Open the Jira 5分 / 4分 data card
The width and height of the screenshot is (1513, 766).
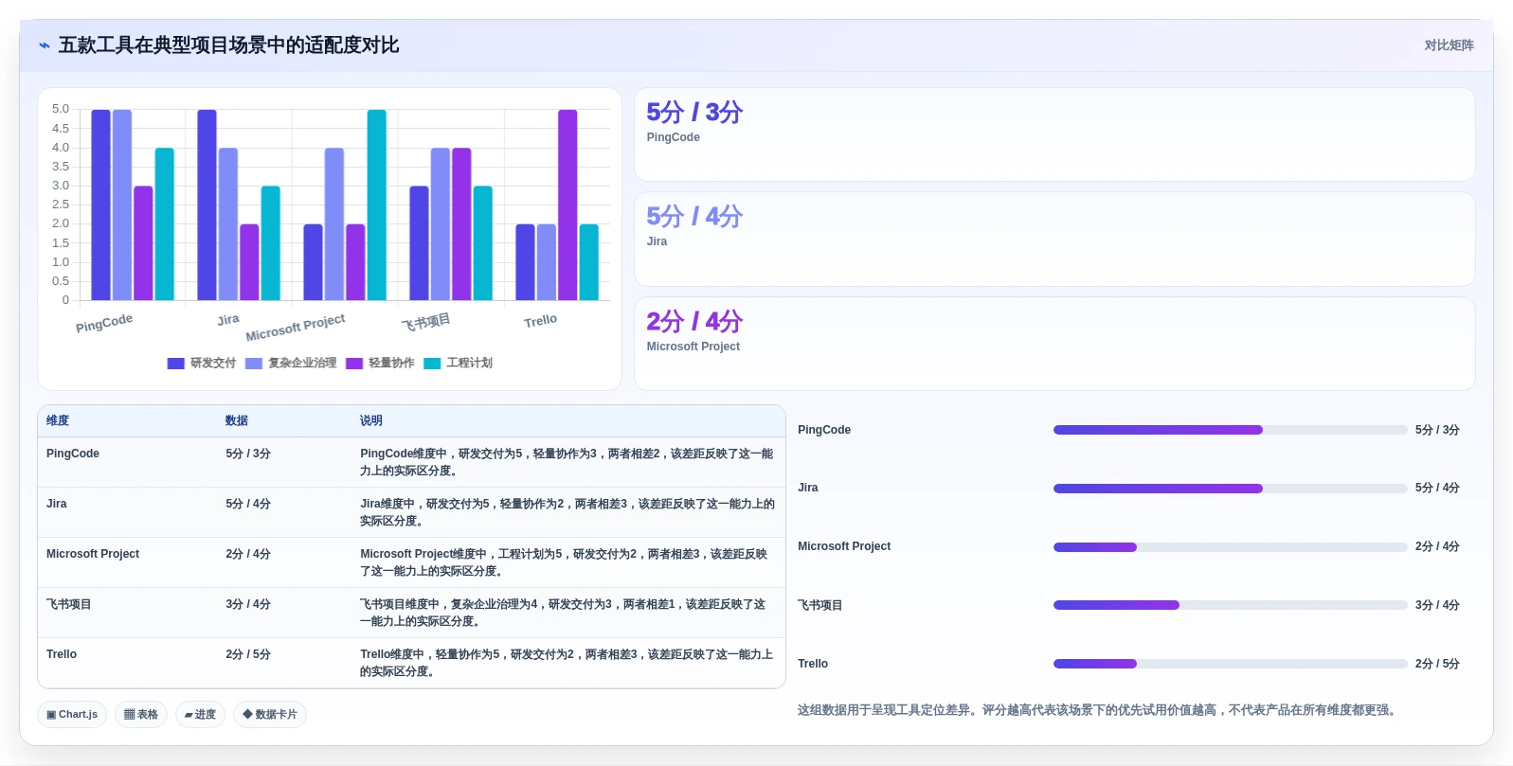click(x=1054, y=240)
